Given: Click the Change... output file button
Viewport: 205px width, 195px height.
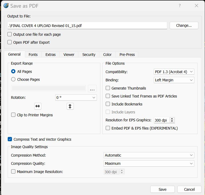Looking at the screenshot, I should coord(184,25).
